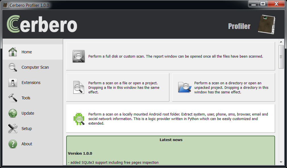The height and width of the screenshot is (168, 287).
Task: Close the Cerbero Profiler window
Action: point(276,4)
